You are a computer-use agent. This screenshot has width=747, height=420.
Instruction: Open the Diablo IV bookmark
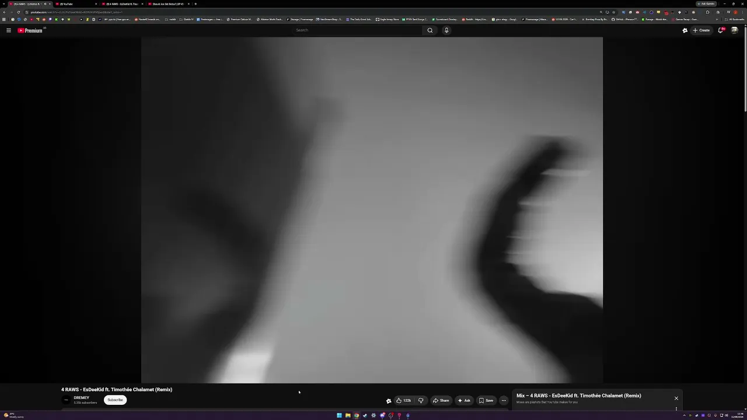point(186,19)
